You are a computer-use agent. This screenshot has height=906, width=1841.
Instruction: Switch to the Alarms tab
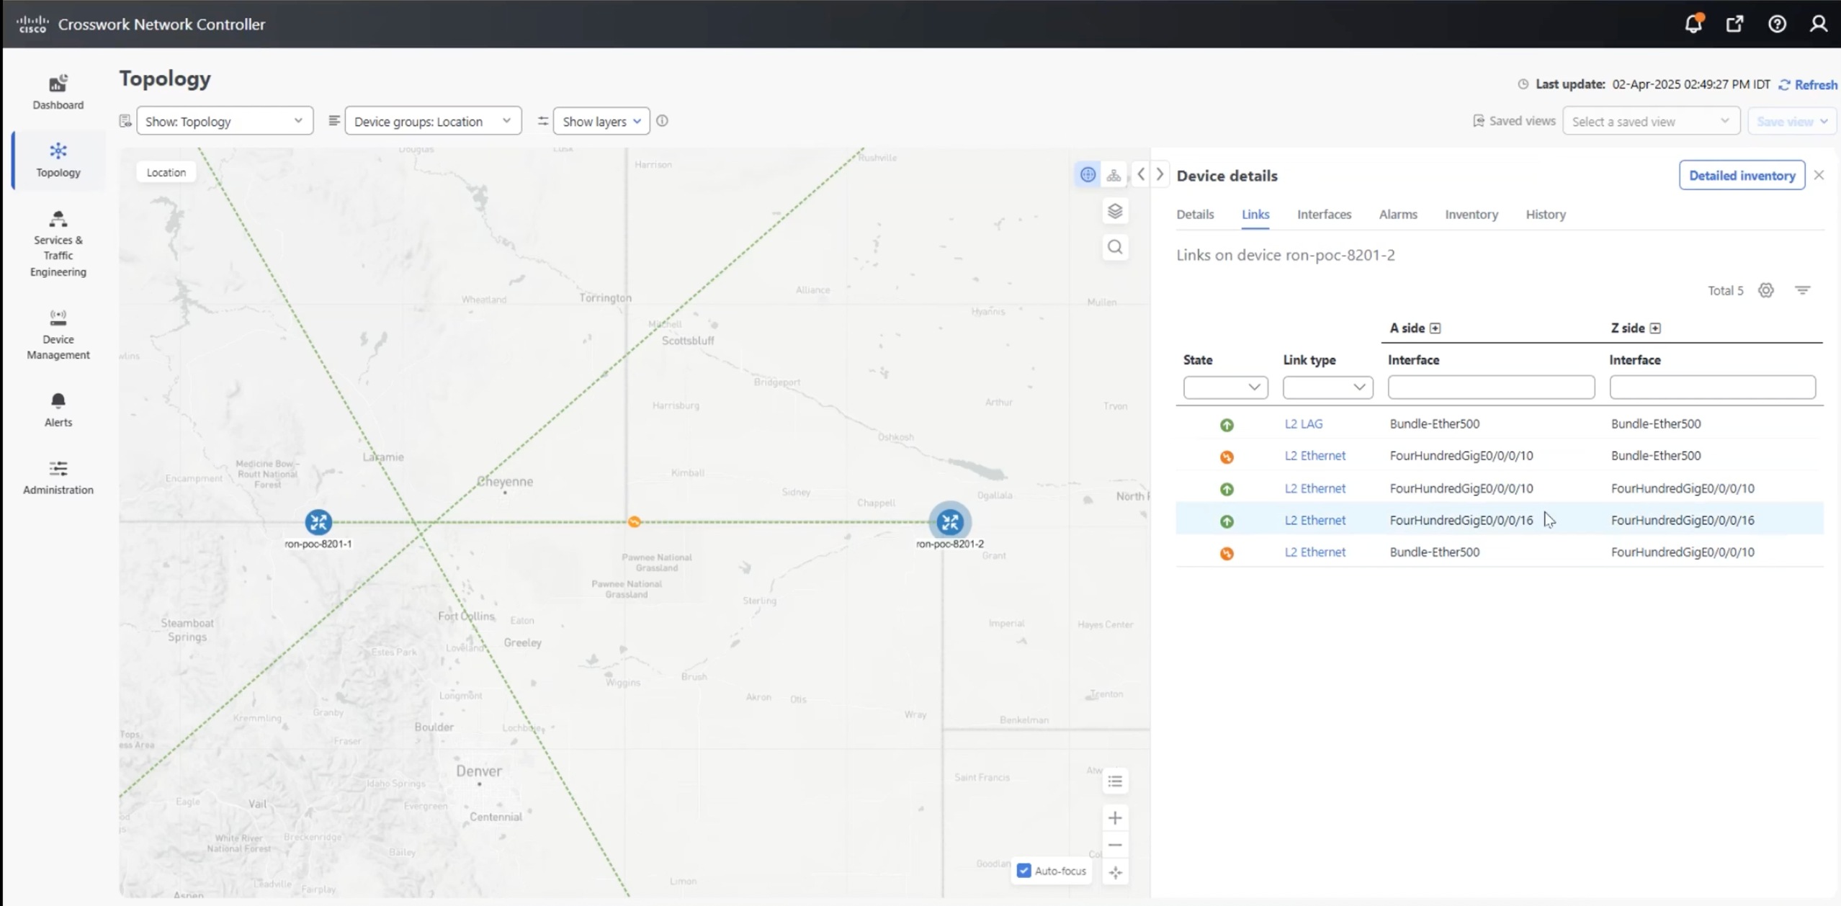(1398, 215)
